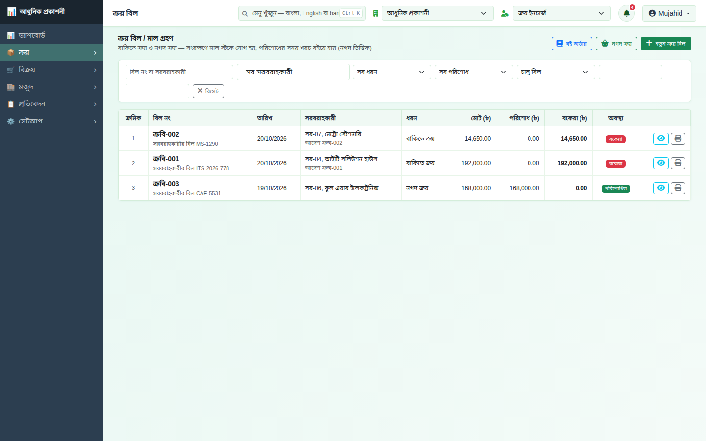Print bill ক্রবি-001

point(678,163)
